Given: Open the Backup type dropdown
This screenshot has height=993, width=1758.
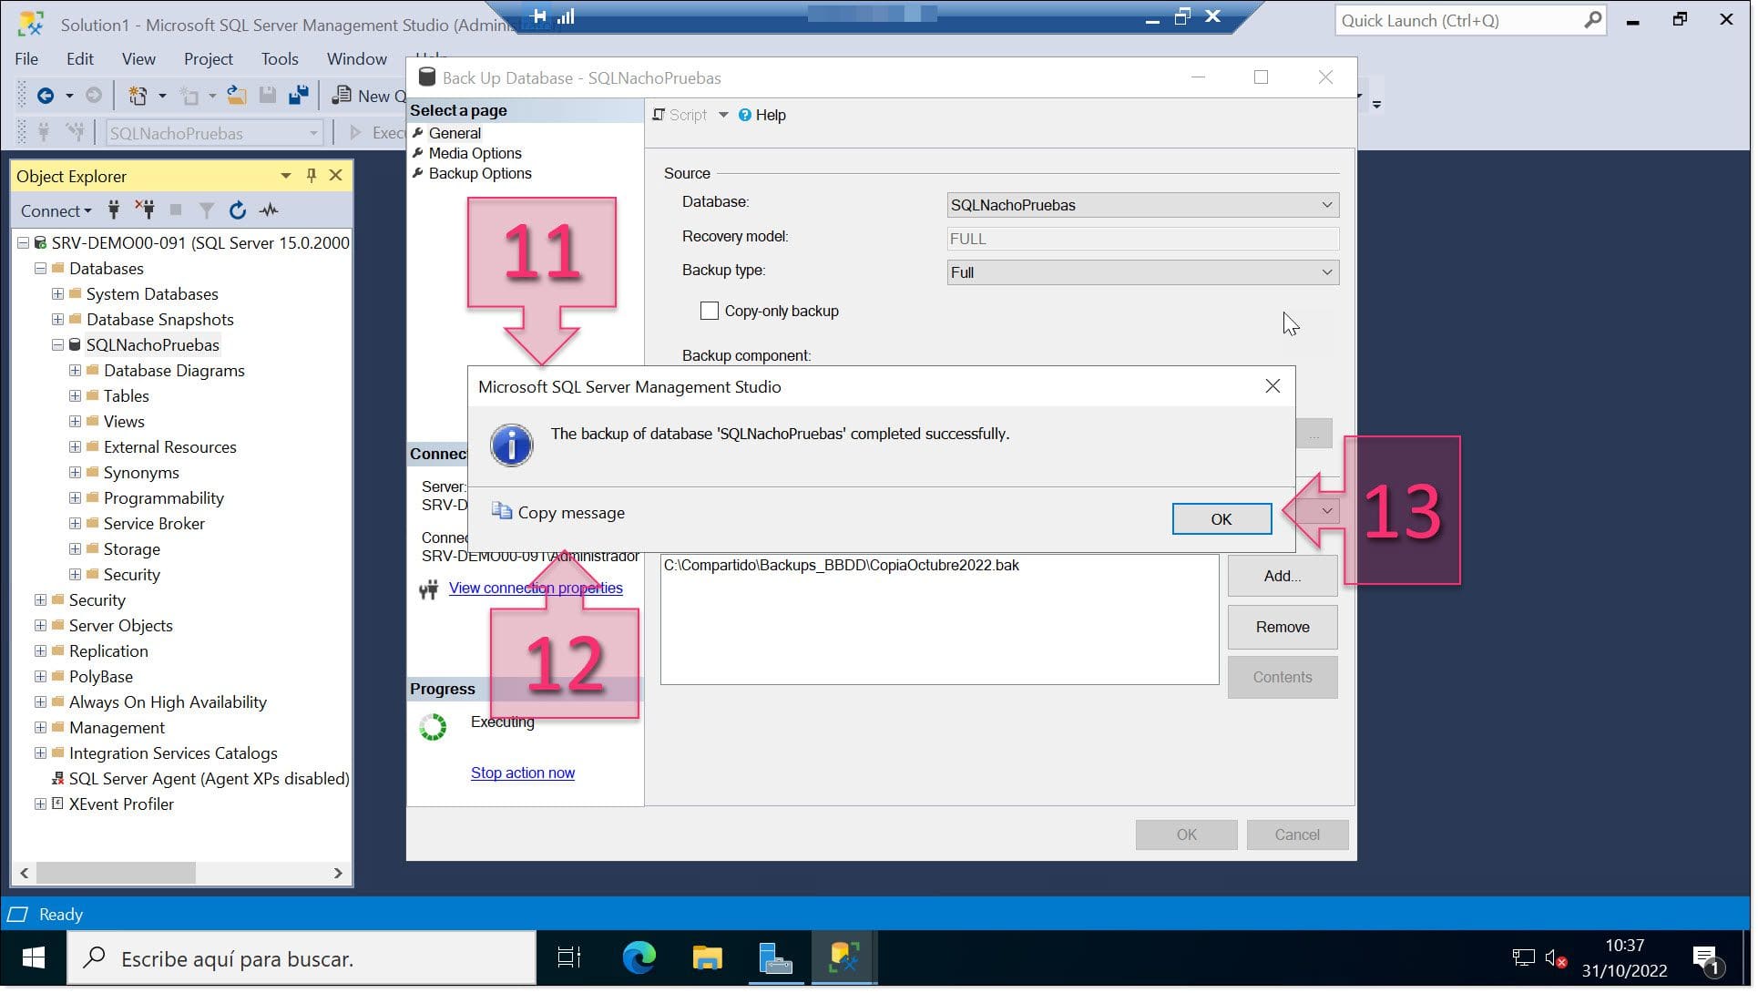Looking at the screenshot, I should click(x=1145, y=273).
